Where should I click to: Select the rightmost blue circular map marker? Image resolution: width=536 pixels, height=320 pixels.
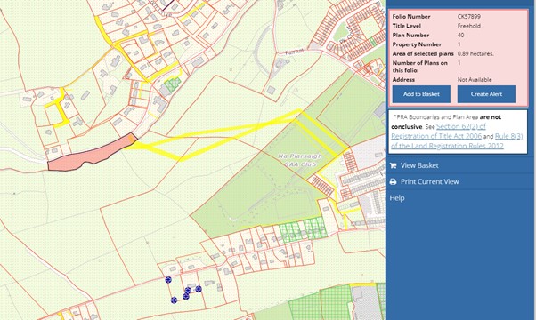tap(199, 289)
